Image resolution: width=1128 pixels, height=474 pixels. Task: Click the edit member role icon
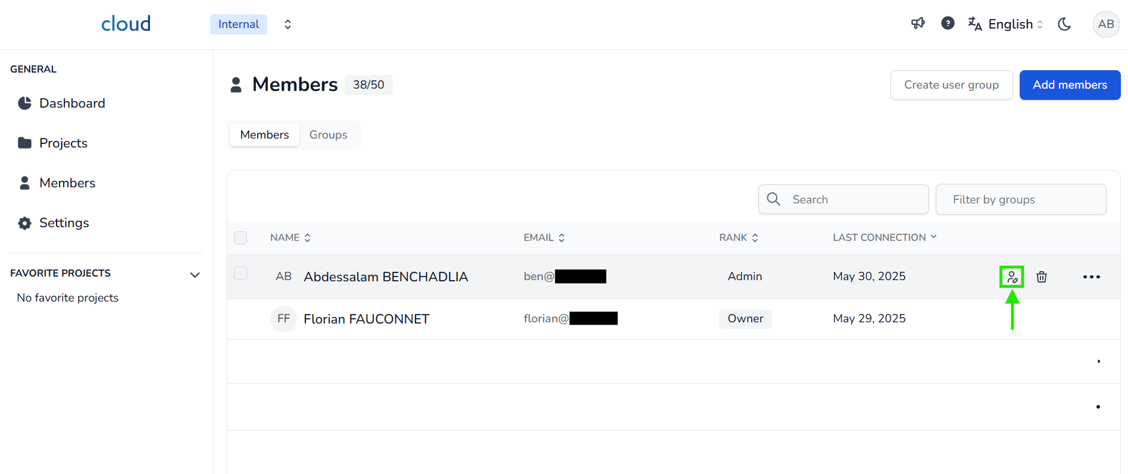pyautogui.click(x=1012, y=277)
